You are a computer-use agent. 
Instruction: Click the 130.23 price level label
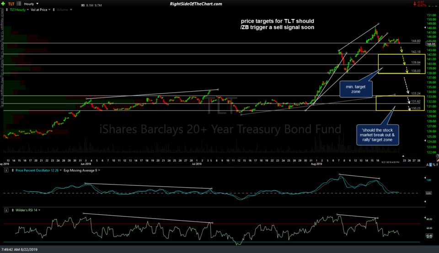[x=416, y=108]
